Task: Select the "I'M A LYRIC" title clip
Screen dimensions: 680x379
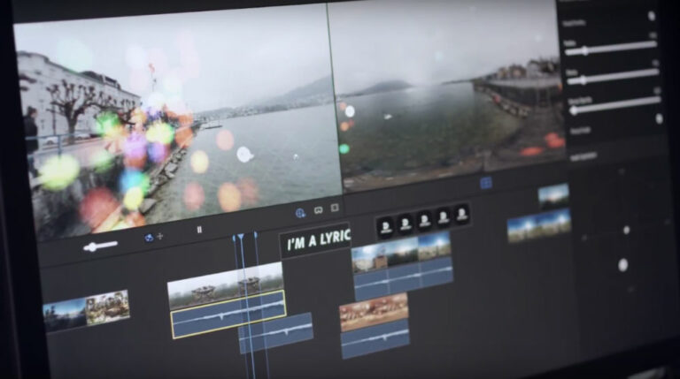Action: tap(316, 240)
